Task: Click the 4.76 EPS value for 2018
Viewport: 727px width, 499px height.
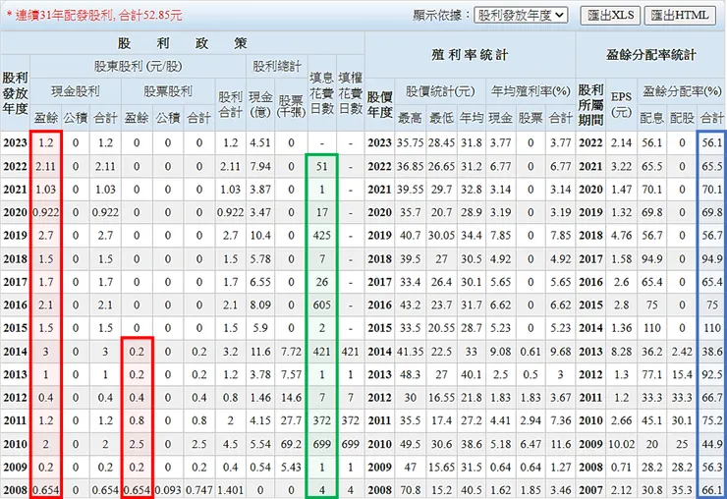Action: pyautogui.click(x=621, y=235)
